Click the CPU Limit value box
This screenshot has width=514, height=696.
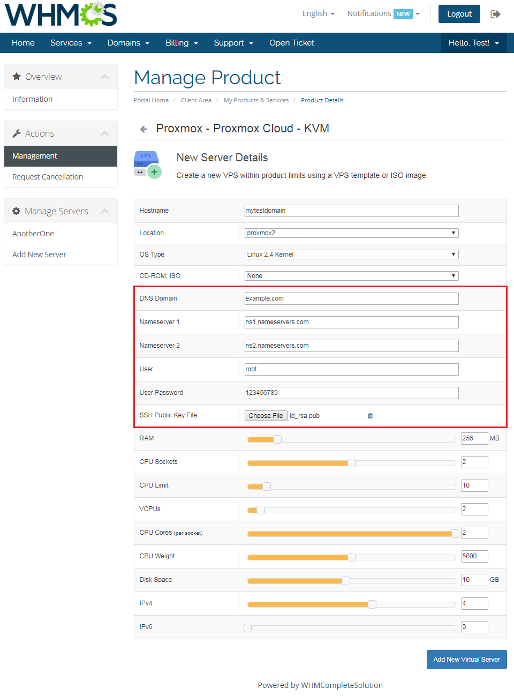(x=474, y=485)
